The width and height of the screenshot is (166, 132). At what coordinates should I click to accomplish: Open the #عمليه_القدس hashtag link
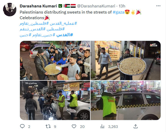63,23
